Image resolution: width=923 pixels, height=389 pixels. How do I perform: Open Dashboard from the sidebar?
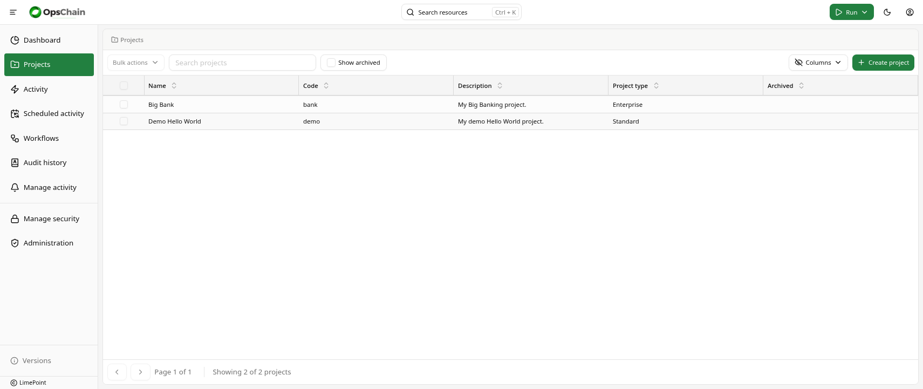[x=49, y=40]
